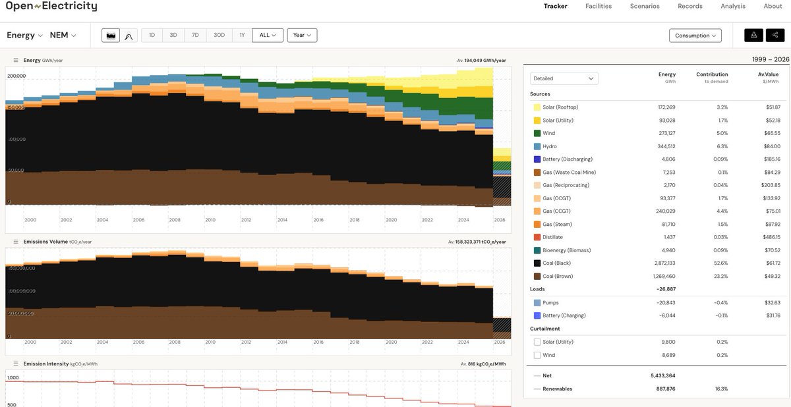The height and width of the screenshot is (407, 791).
Task: Open the Emissions Volume chart hamburger menu
Action: pyautogui.click(x=16, y=242)
